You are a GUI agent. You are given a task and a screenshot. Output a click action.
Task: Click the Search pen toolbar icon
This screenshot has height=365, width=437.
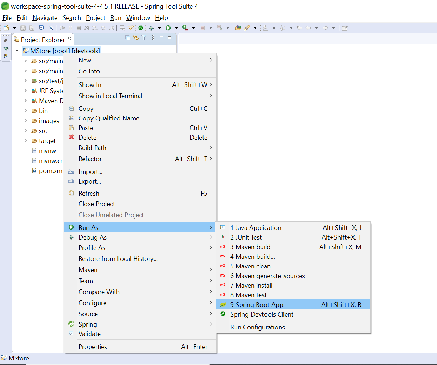247,28
